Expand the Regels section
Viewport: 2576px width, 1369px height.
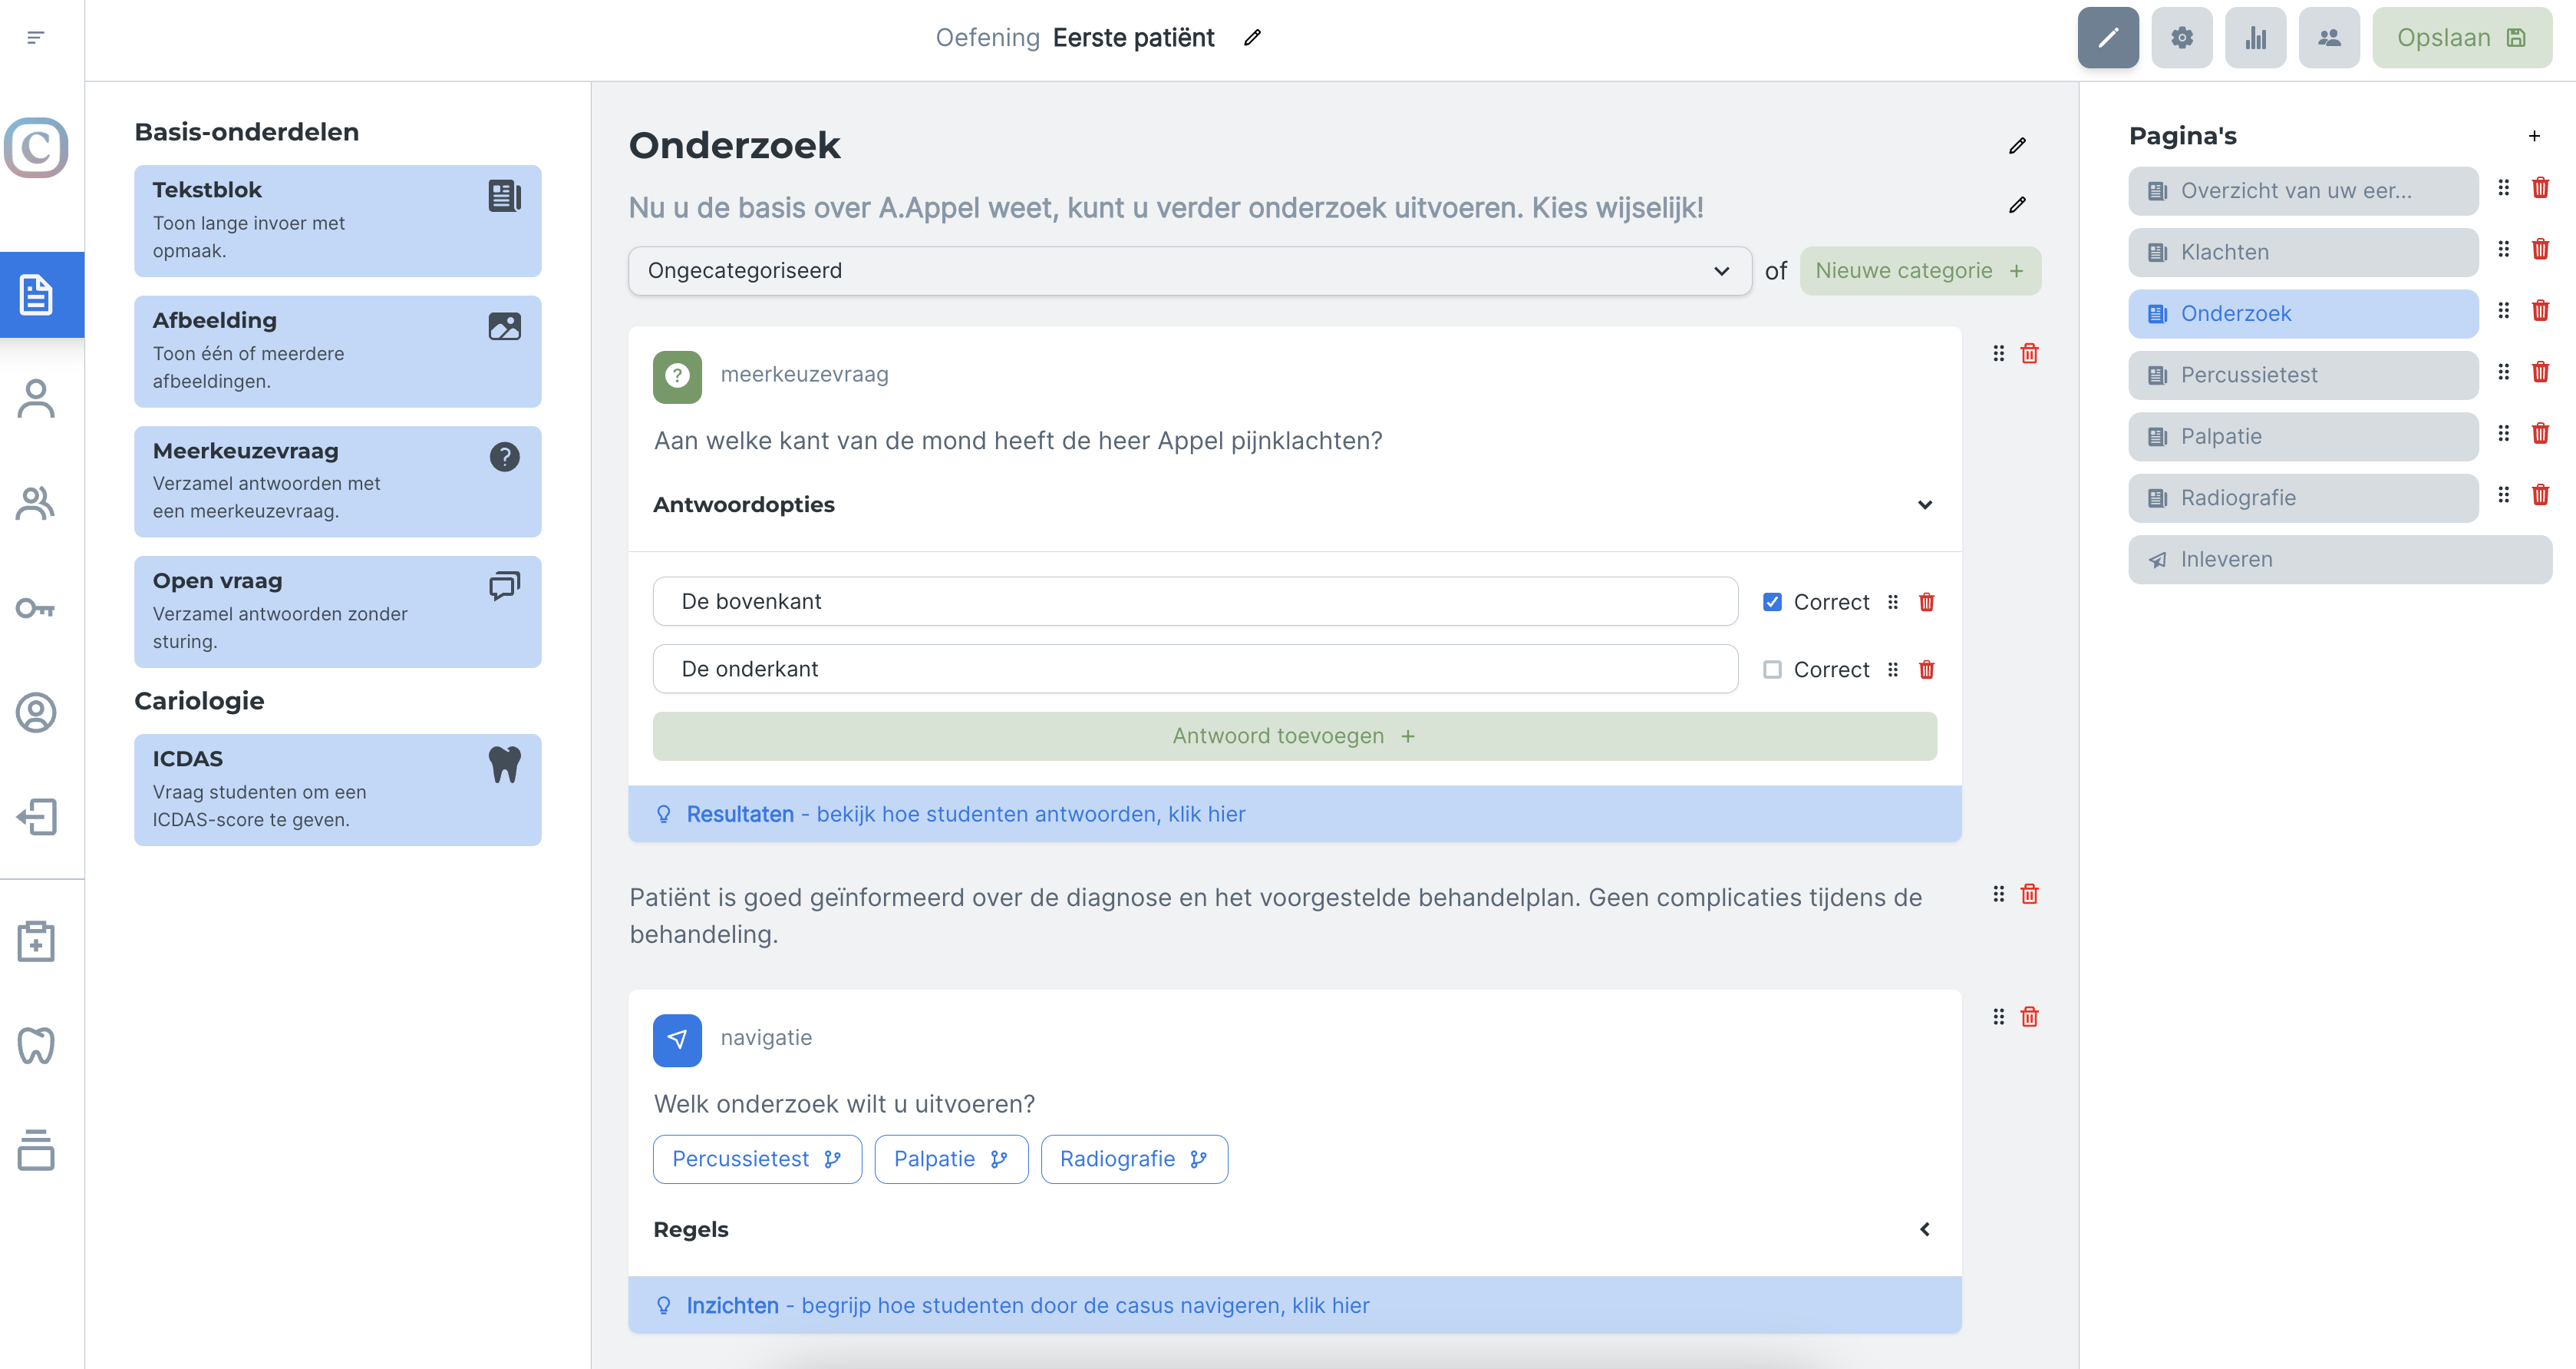tap(1924, 1229)
